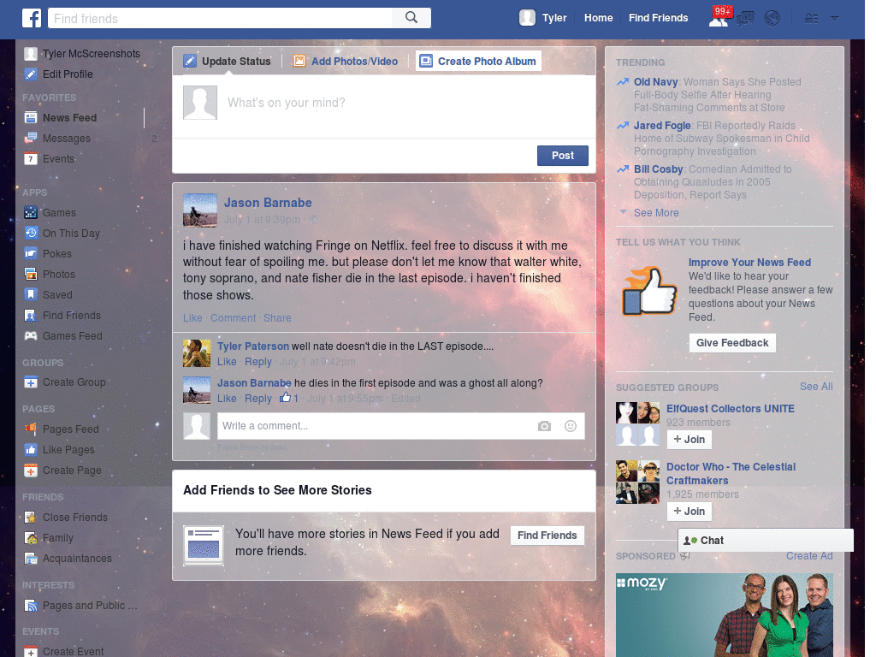This screenshot has height=657, width=876.
Task: Click Find Friends button in stories card
Action: [547, 536]
